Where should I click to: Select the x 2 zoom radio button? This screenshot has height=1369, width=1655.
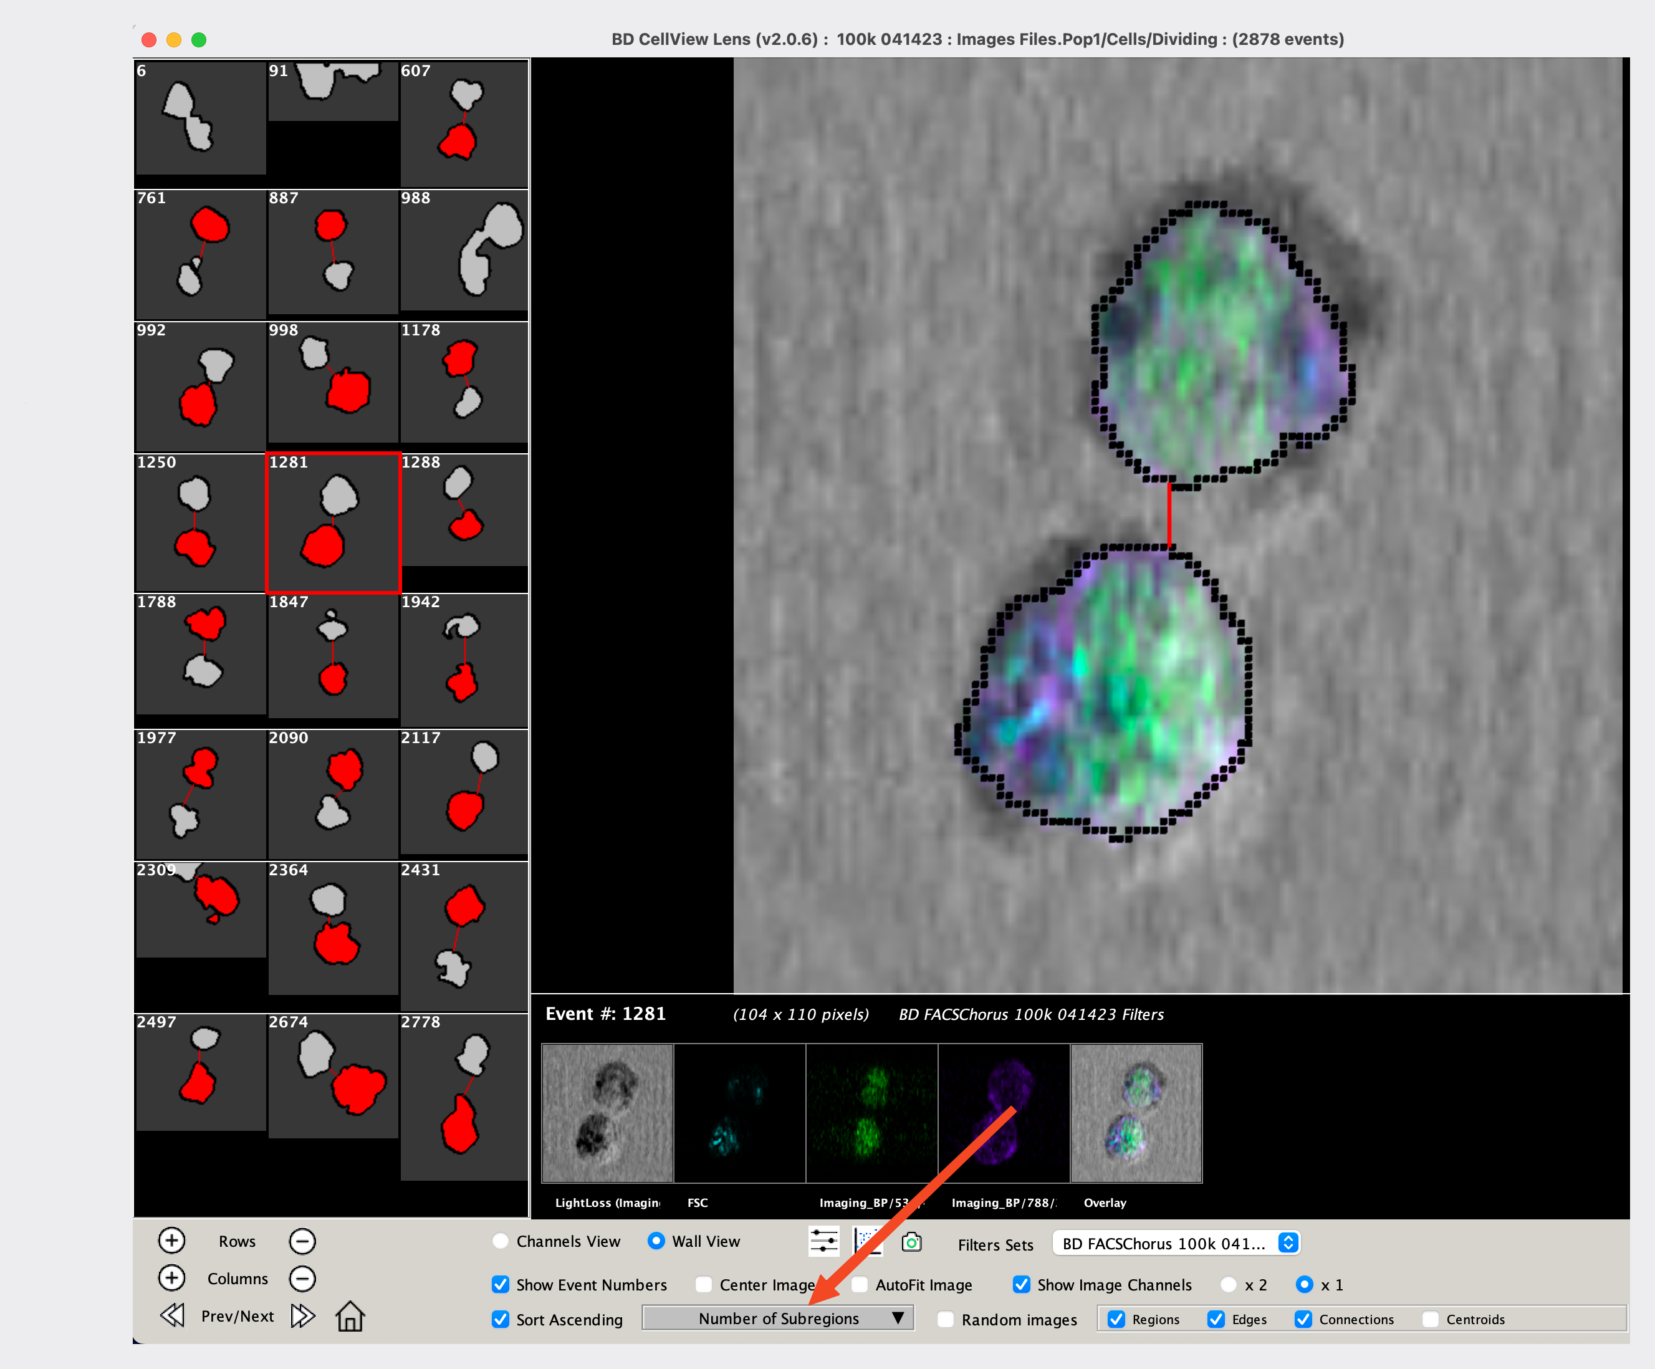tap(1228, 1285)
